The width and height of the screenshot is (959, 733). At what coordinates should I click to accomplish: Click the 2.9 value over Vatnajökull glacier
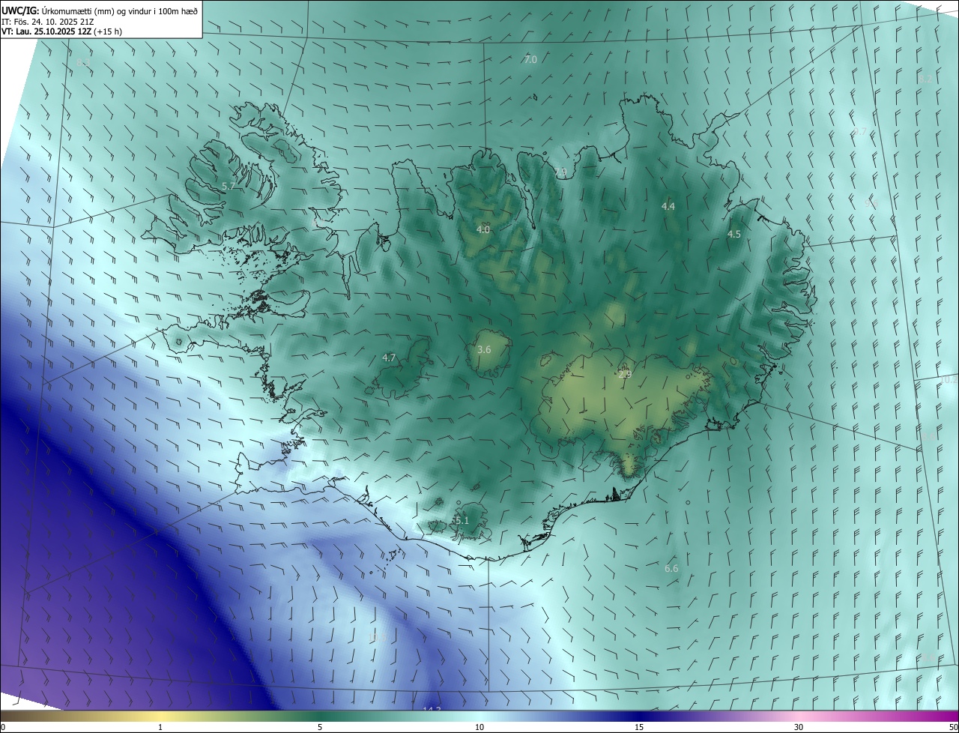tap(625, 374)
